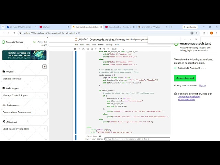Open Manage Code Snippets
220x165 pixels.
[24, 96]
